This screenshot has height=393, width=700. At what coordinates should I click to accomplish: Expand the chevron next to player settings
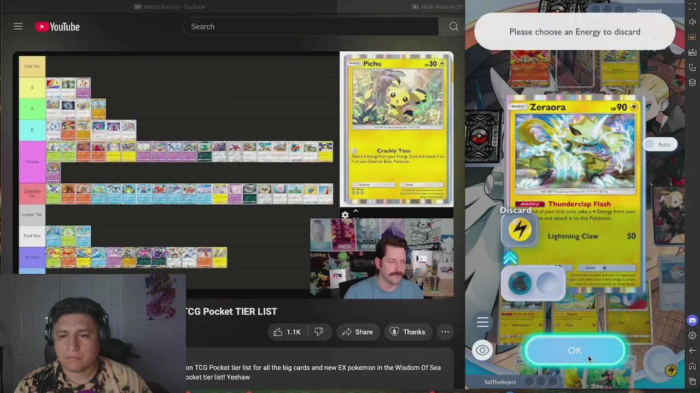(355, 211)
